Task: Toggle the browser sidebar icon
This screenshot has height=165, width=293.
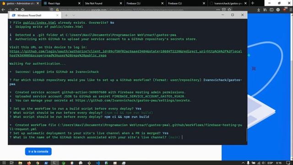Action: [x=271, y=10]
